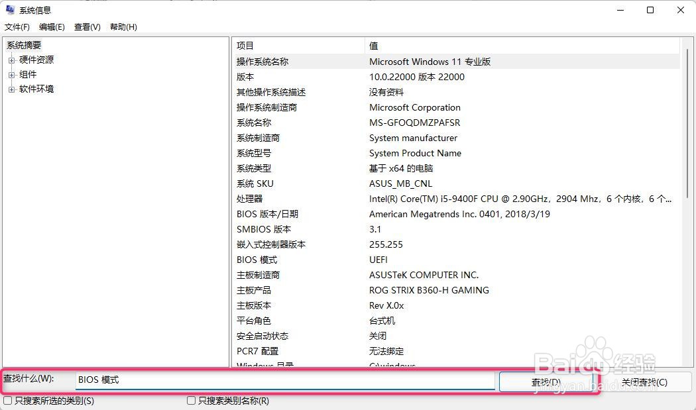Select the 平台角色 row
Viewport: 696px width, 410px height.
pyautogui.click(x=456, y=321)
